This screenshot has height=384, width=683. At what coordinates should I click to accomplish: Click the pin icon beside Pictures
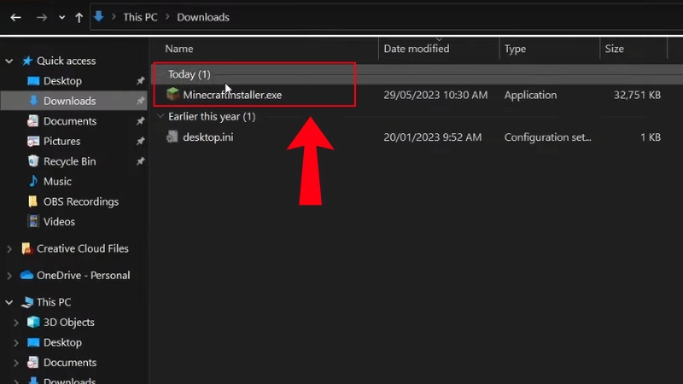(140, 141)
